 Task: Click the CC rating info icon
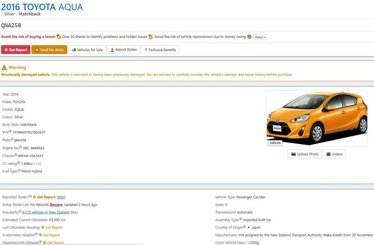19,163
